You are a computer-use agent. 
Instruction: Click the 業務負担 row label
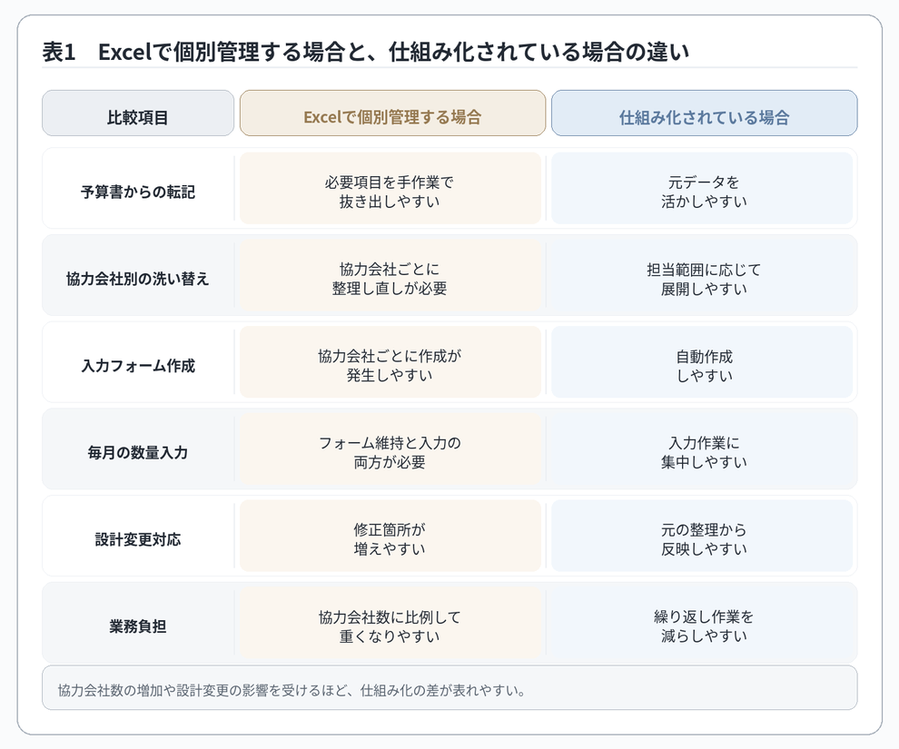coord(138,626)
